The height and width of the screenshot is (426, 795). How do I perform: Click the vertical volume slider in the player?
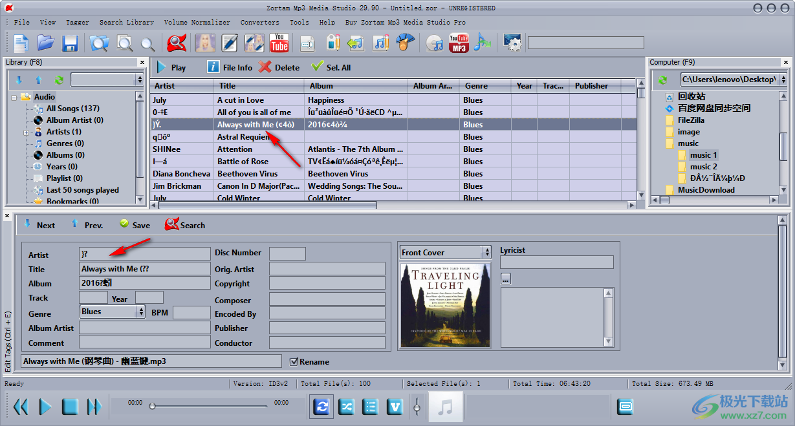[x=417, y=407]
